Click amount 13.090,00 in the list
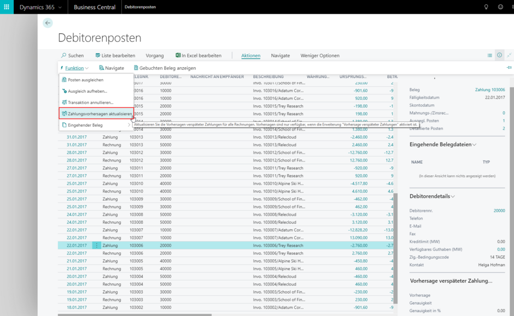Screen dimensions: 514x316 point(359,238)
